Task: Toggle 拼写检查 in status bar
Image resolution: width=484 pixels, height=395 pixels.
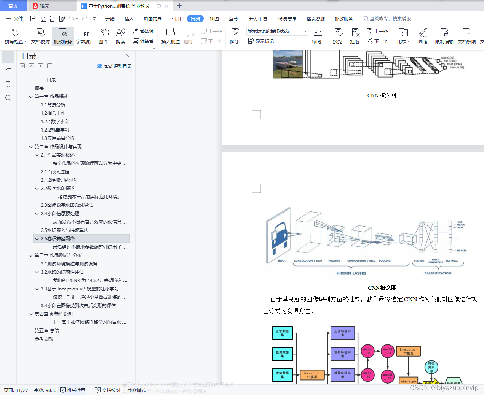Action: click(75, 390)
